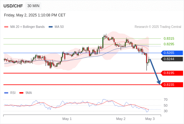Select the 0.8265 blue pivot price tag
184x124 pixels.
[x=172, y=53]
